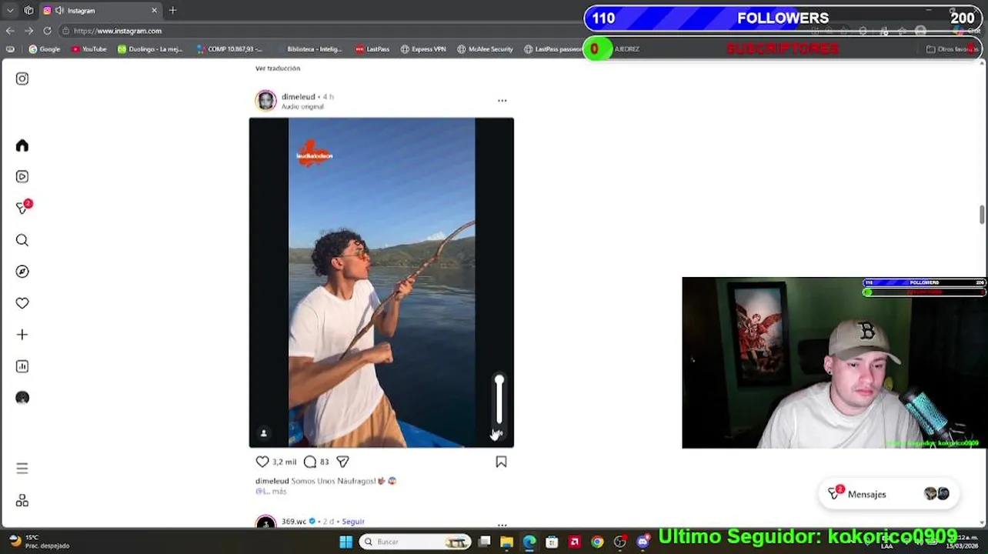Image resolution: width=988 pixels, height=554 pixels.
Task: Open Duolingo bookmark
Action: pyautogui.click(x=150, y=49)
